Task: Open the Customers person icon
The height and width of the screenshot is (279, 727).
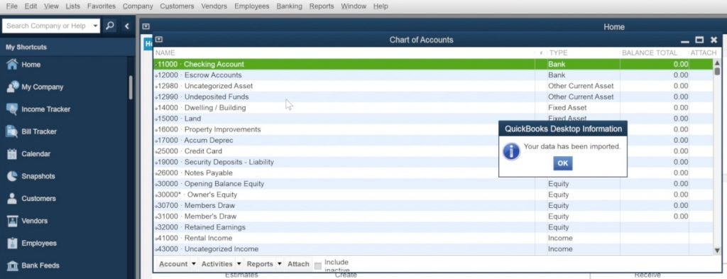Action: coord(13,198)
